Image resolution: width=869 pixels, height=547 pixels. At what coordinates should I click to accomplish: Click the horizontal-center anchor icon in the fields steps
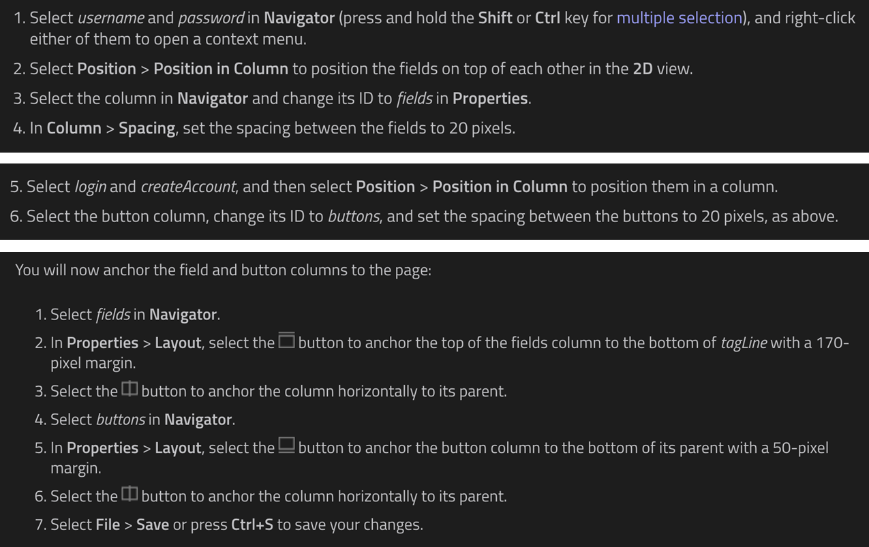[x=129, y=390]
